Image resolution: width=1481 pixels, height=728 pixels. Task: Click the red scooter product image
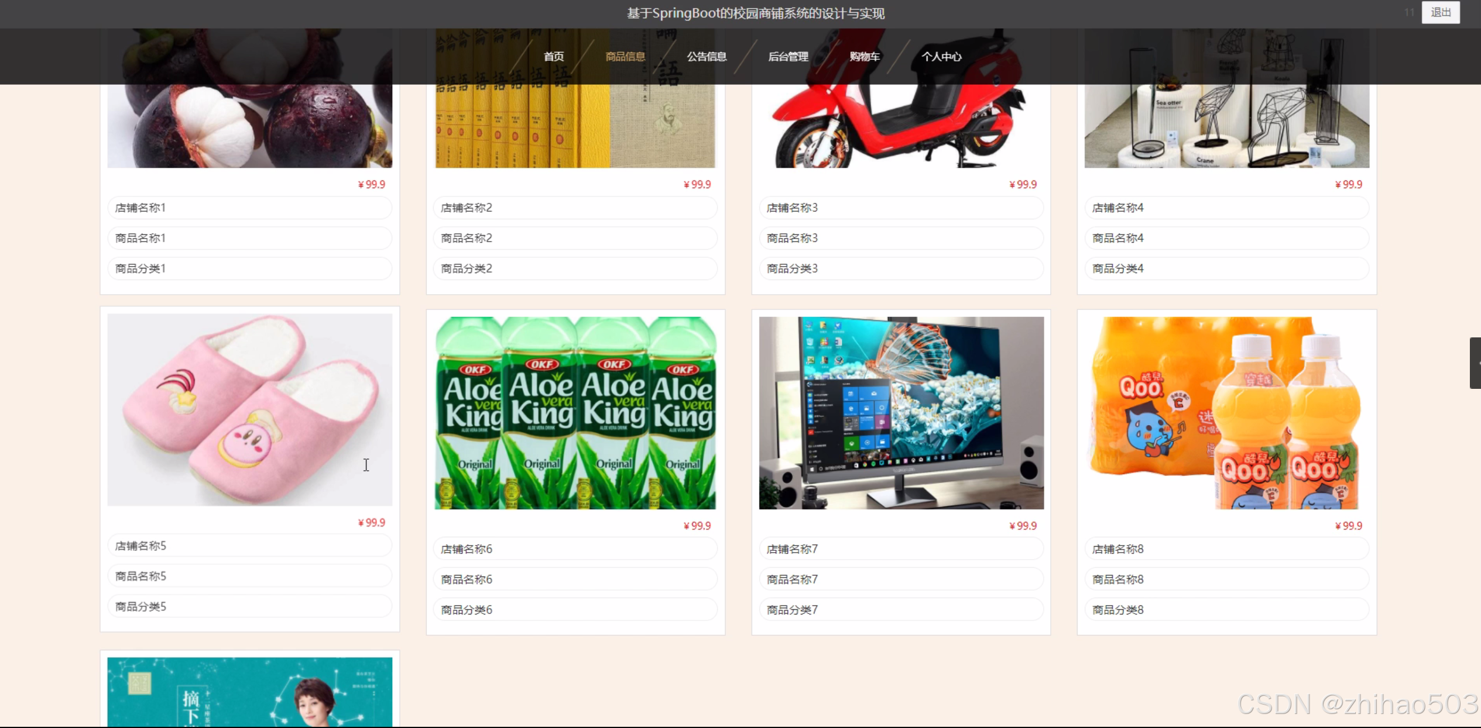(x=900, y=126)
